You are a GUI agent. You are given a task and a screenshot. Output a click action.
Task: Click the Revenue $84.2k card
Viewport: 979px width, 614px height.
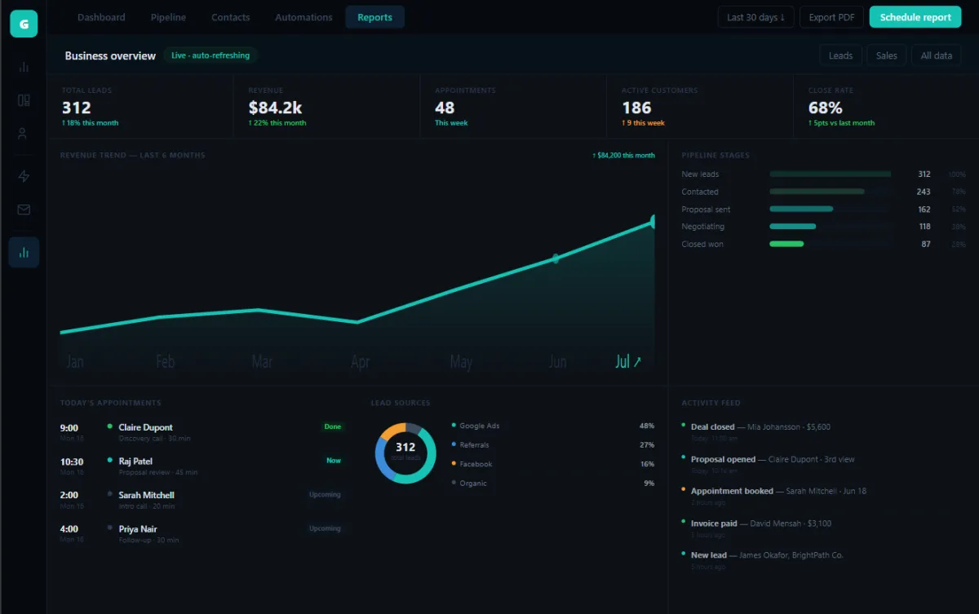coord(327,107)
